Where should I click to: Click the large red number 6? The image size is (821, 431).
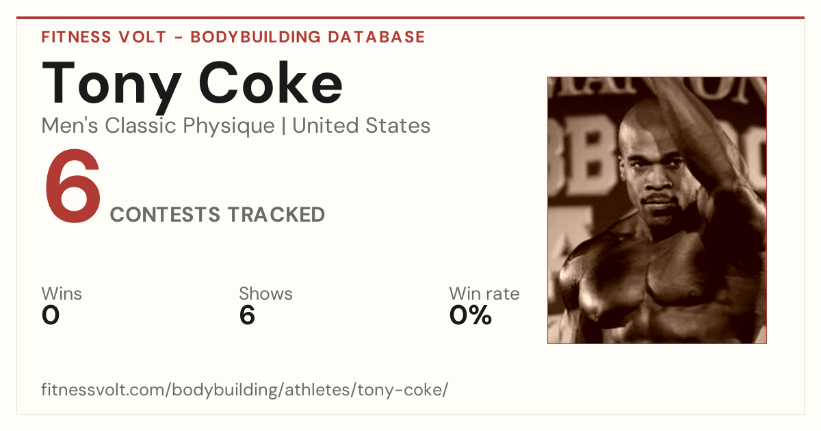(73, 185)
